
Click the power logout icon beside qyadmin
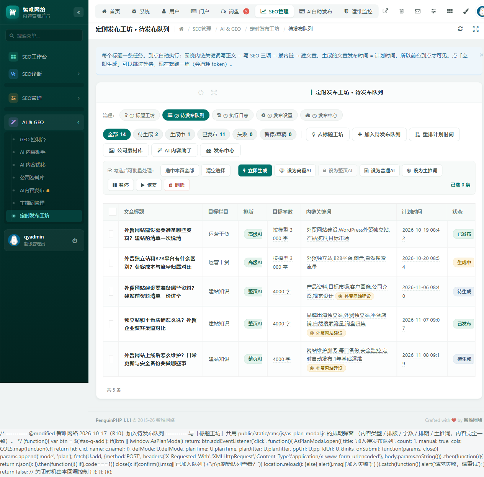click(75, 240)
